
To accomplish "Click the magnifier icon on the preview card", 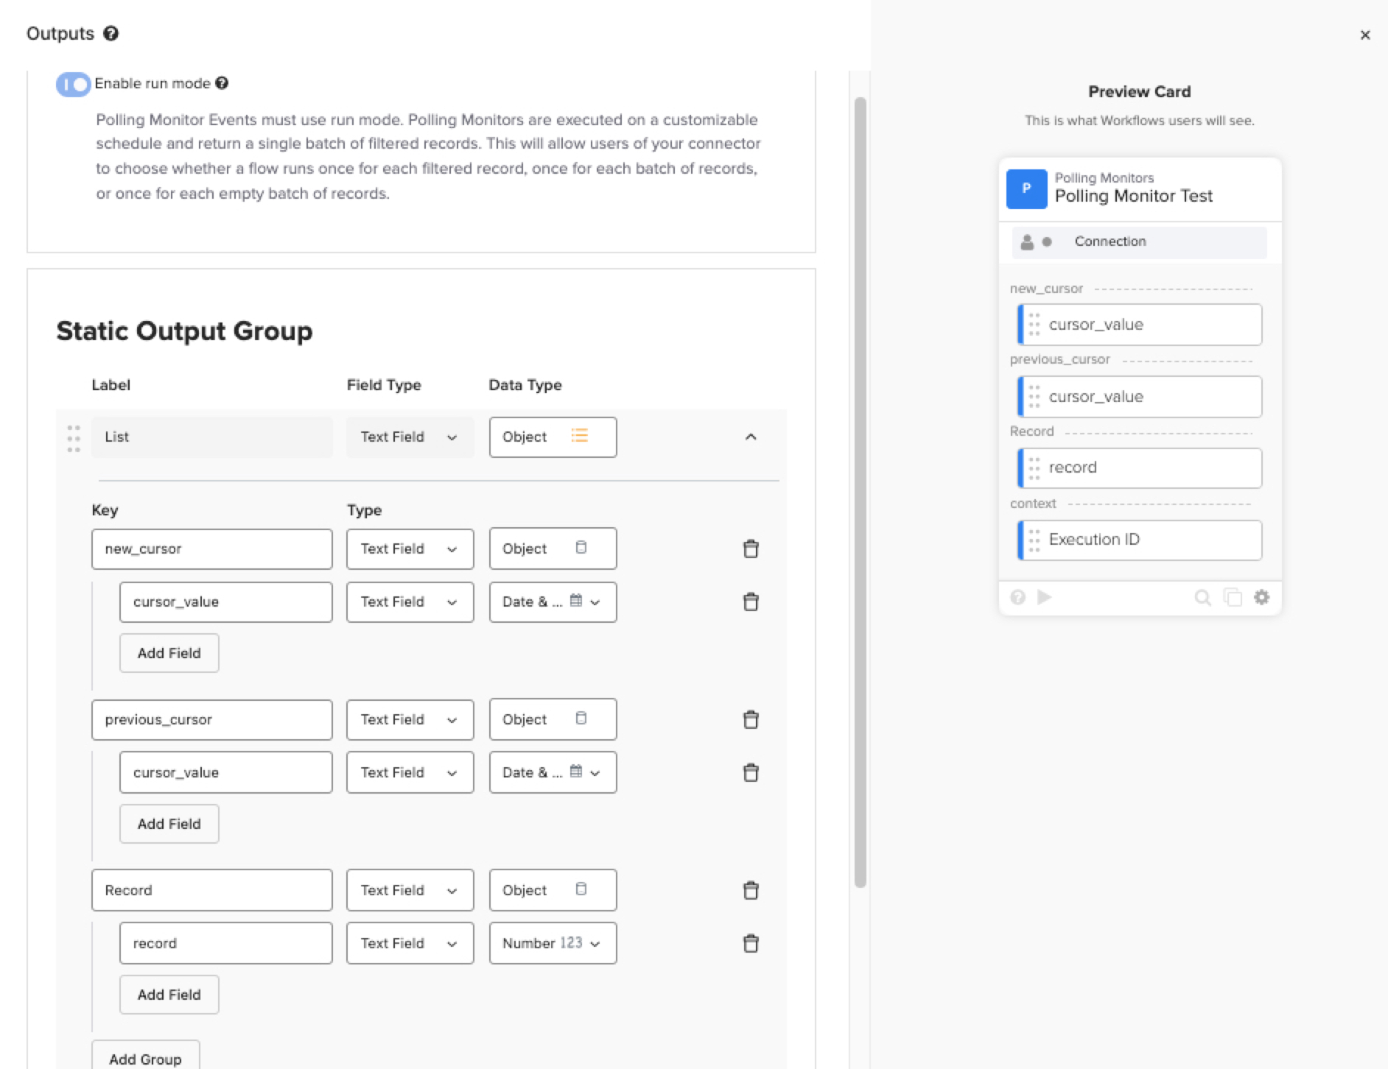I will pos(1202,597).
